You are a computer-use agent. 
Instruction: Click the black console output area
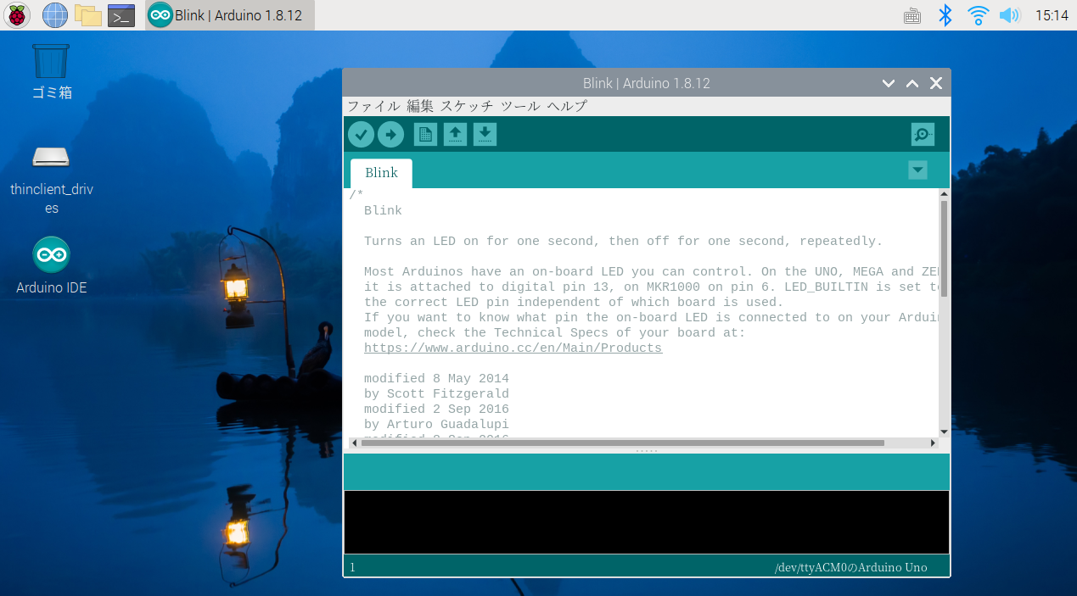646,522
